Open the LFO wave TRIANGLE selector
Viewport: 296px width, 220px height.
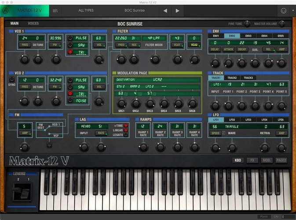[232, 127]
